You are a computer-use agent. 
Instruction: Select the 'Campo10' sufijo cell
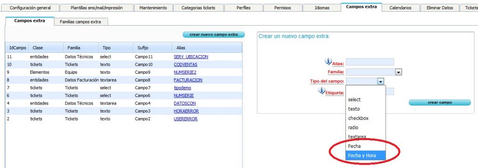[144, 65]
